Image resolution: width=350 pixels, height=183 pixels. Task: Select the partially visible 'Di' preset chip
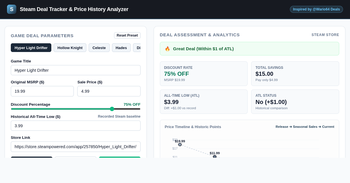(x=137, y=48)
